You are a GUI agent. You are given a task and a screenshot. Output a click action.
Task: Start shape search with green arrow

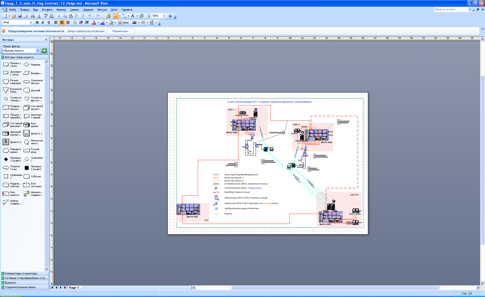(44, 51)
